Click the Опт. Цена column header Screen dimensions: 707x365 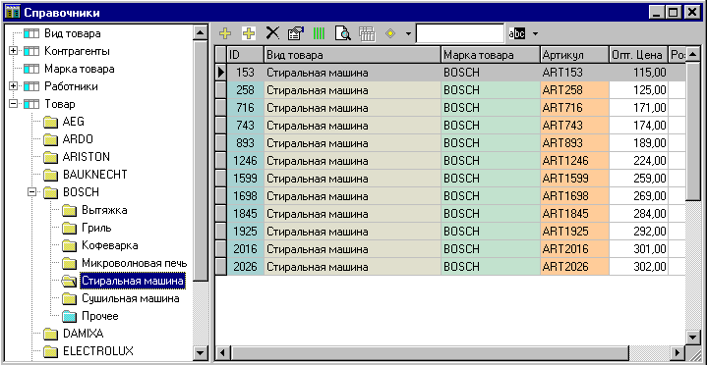638,55
